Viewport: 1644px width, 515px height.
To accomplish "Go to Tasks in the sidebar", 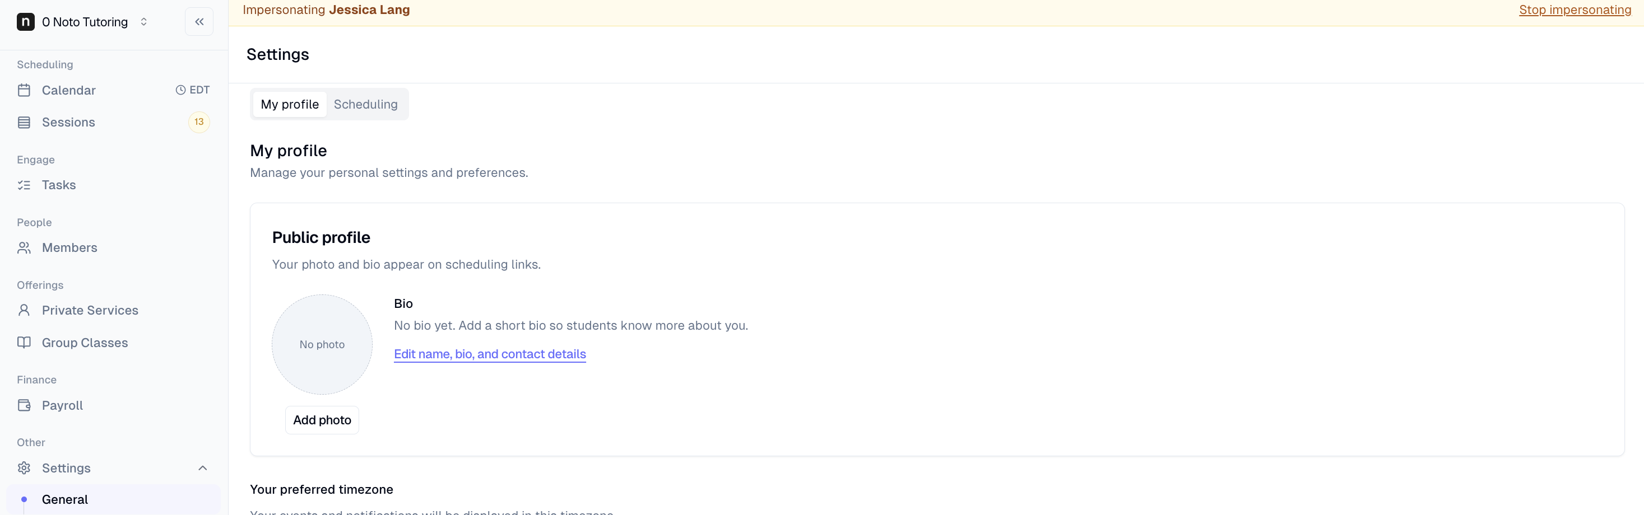I will (59, 185).
